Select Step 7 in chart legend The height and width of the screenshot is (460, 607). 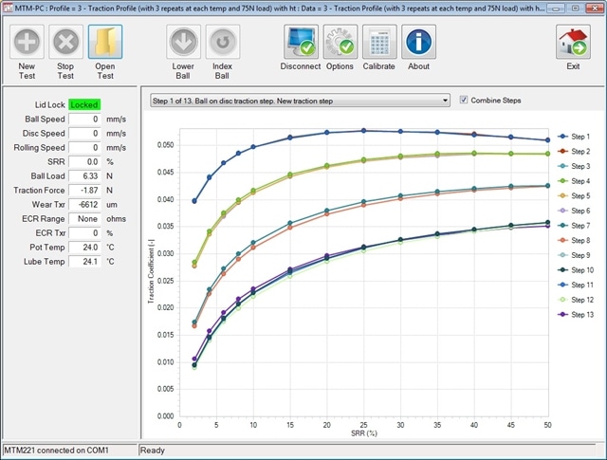coord(574,226)
